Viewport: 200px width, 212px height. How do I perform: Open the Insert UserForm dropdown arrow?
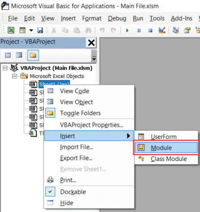(31, 30)
